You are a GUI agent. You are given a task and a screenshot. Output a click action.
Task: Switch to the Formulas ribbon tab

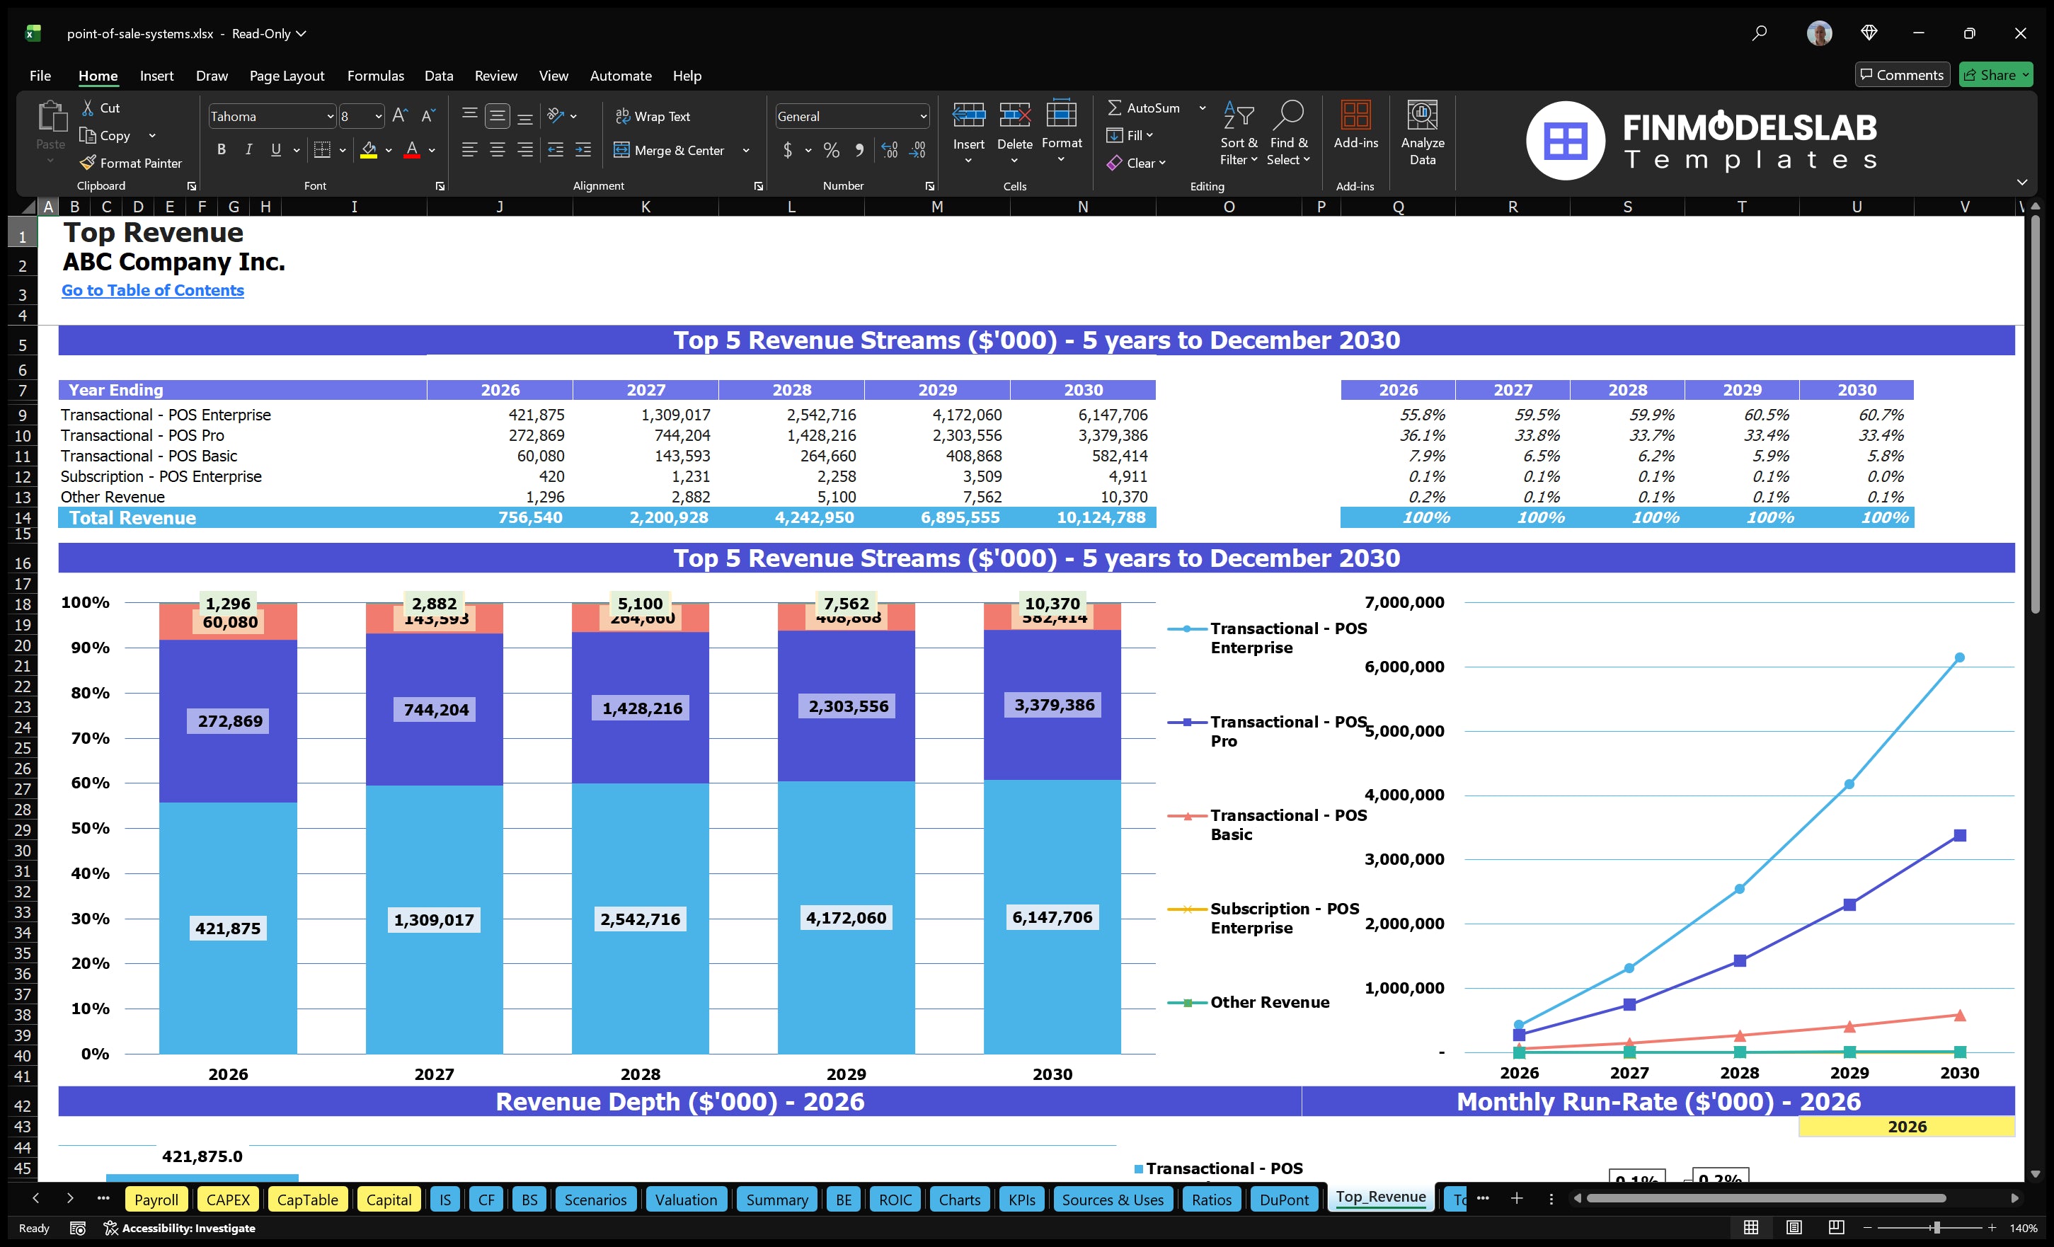pyautogui.click(x=375, y=75)
